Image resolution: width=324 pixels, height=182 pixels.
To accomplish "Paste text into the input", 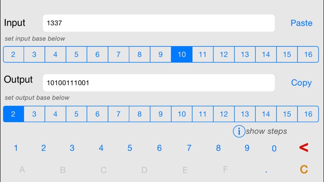I will point(301,23).
